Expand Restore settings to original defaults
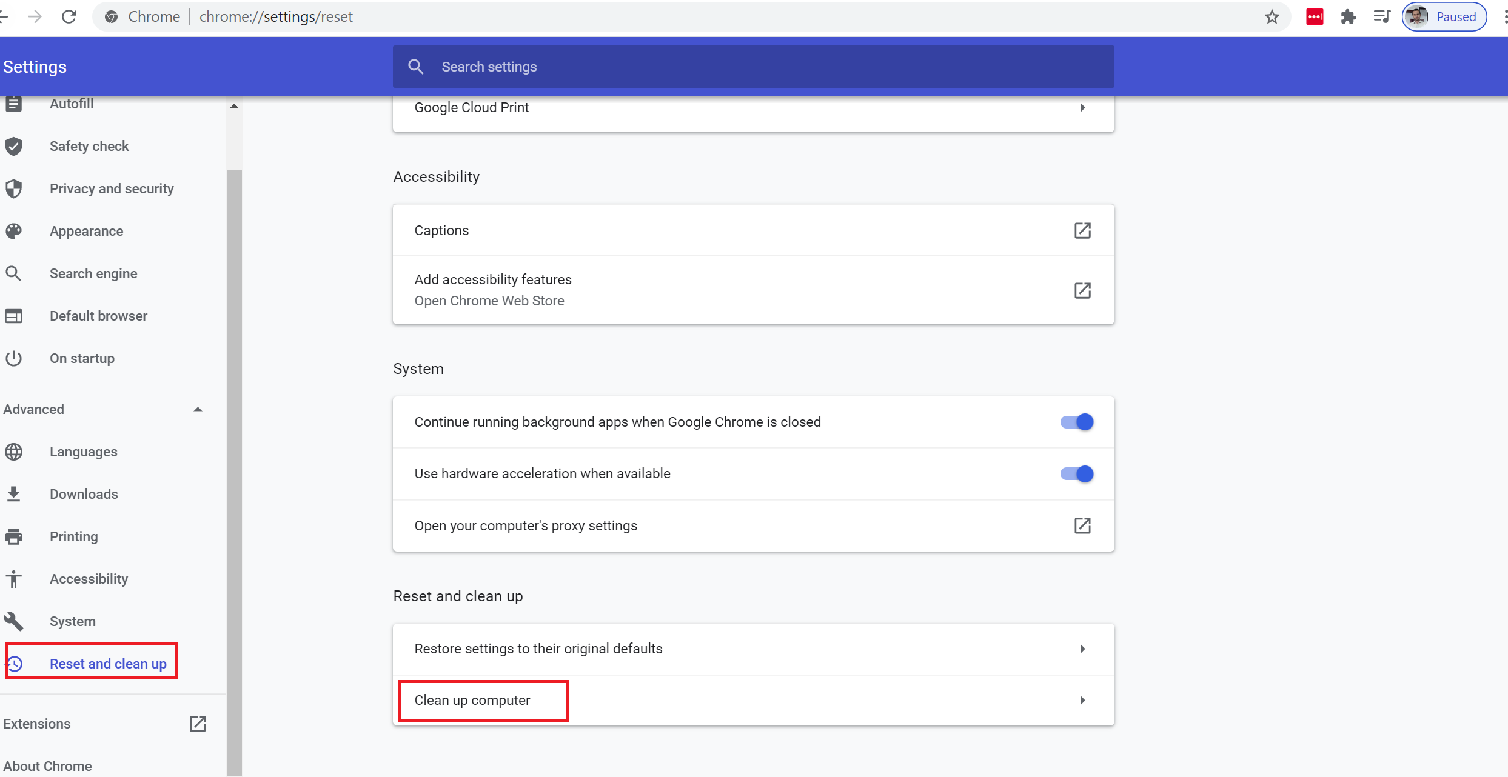The width and height of the screenshot is (1508, 777). tap(1082, 649)
